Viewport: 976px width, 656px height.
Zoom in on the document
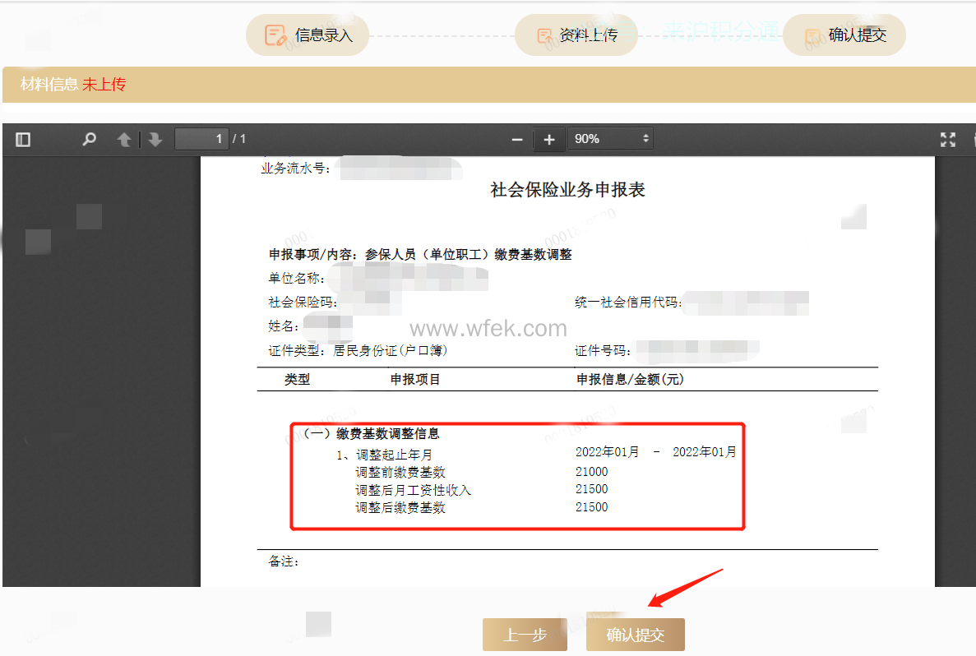[548, 139]
